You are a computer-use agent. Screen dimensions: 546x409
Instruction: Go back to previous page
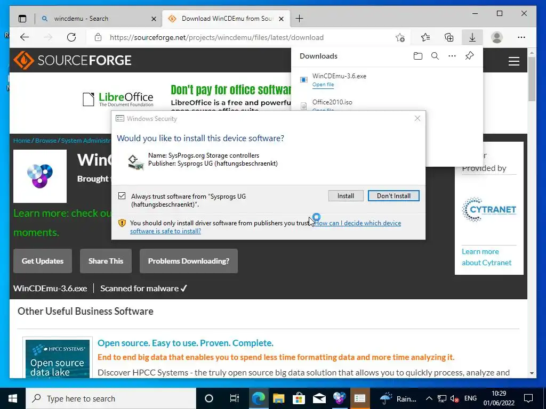click(25, 37)
